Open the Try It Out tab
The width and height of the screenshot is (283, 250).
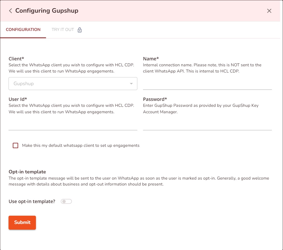coord(63,30)
